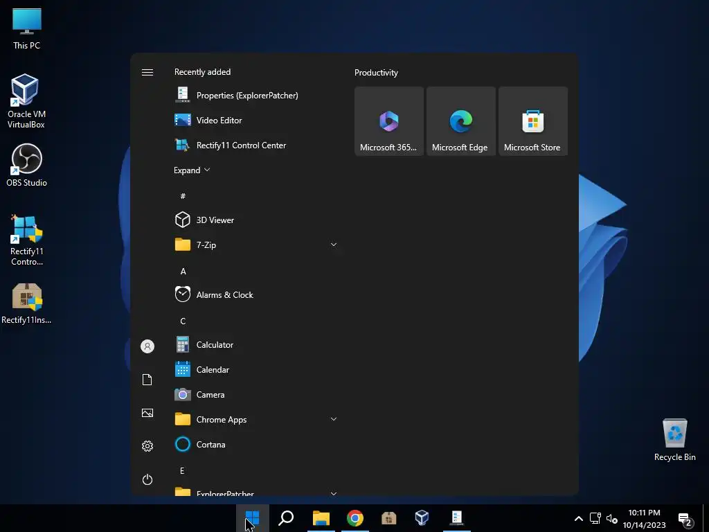Expand the ExplorerPatcher folder chevron
709x532 pixels.
pyautogui.click(x=334, y=493)
